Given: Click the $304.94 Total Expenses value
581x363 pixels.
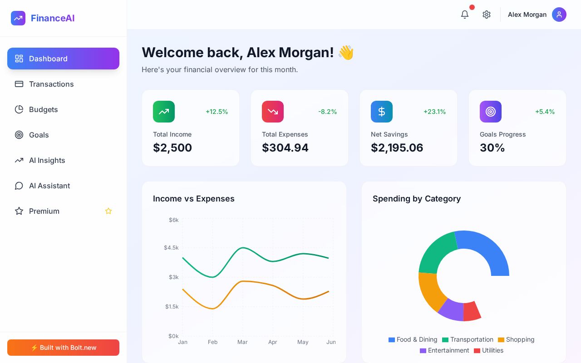Looking at the screenshot, I should [285, 147].
